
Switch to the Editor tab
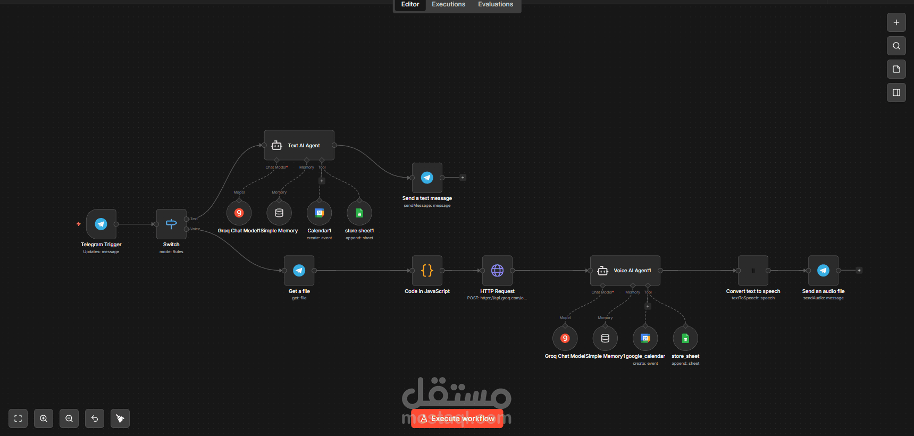tap(410, 4)
